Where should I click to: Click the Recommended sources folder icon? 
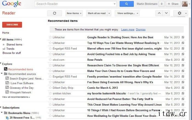pos(6,74)
